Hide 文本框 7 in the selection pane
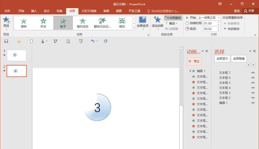This screenshot has width=259, height=149. click(253, 73)
